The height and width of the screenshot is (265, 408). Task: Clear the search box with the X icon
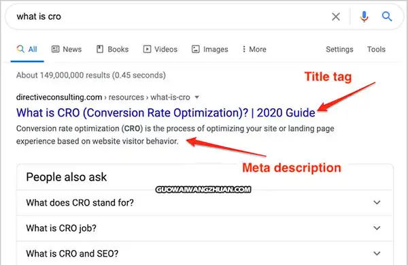pyautogui.click(x=336, y=17)
